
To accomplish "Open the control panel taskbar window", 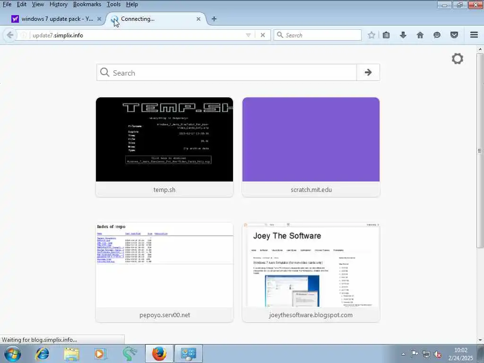I will (189, 354).
